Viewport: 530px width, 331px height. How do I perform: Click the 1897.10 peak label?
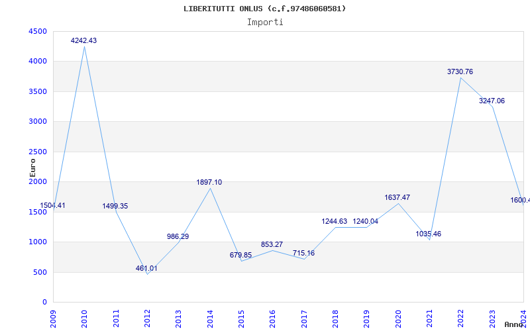(209, 183)
